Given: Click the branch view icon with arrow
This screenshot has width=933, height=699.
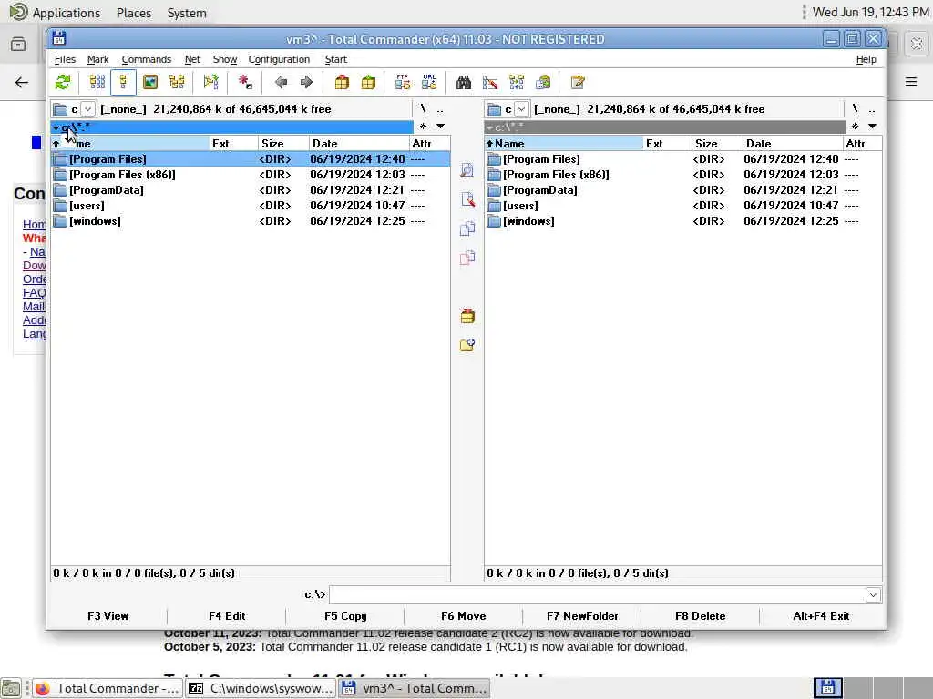Looking at the screenshot, I should tap(210, 82).
